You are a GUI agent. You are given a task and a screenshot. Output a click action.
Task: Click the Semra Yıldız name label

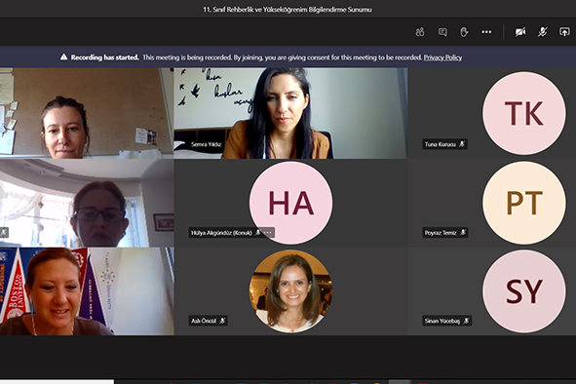[206, 144]
